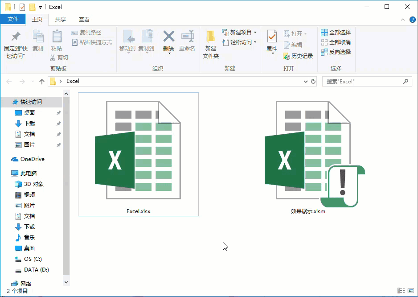Click the Copy path button
This screenshot has width=418, height=297.
(86, 33)
